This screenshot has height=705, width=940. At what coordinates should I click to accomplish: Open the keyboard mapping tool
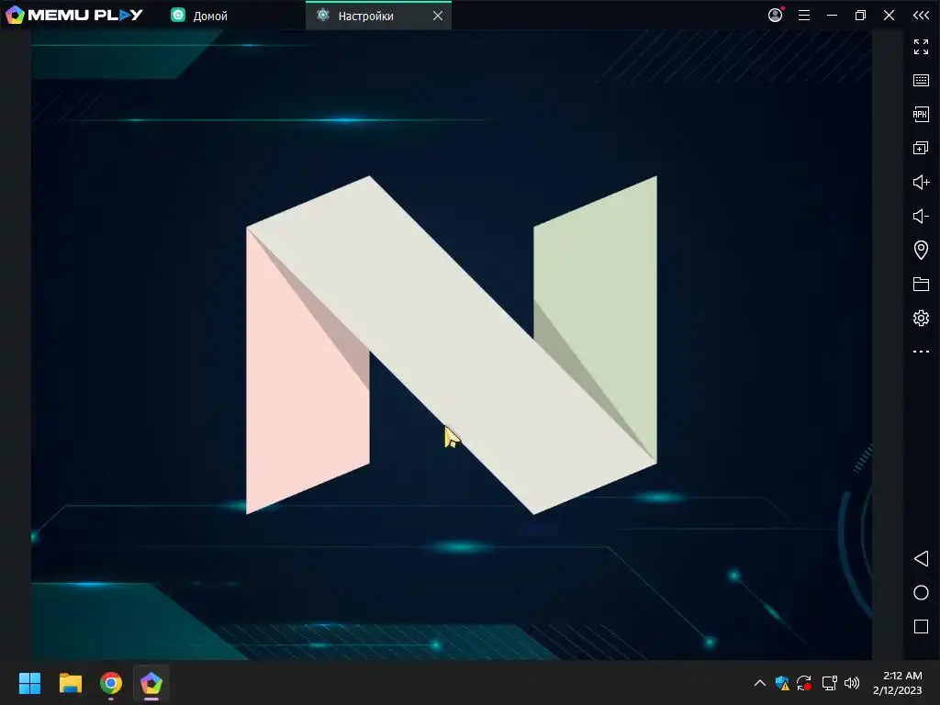click(x=921, y=81)
